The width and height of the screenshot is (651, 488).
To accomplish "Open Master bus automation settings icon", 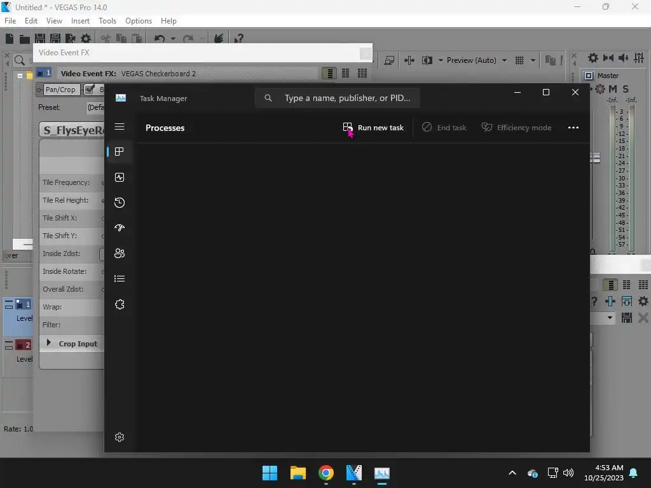I will tap(600, 89).
